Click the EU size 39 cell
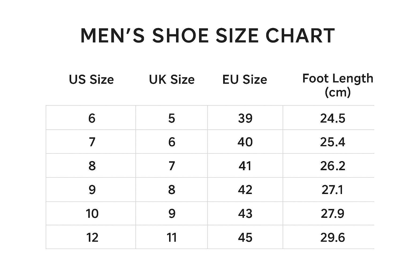 point(245,118)
